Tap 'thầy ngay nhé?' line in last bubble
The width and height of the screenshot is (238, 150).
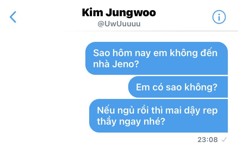pos(131,122)
